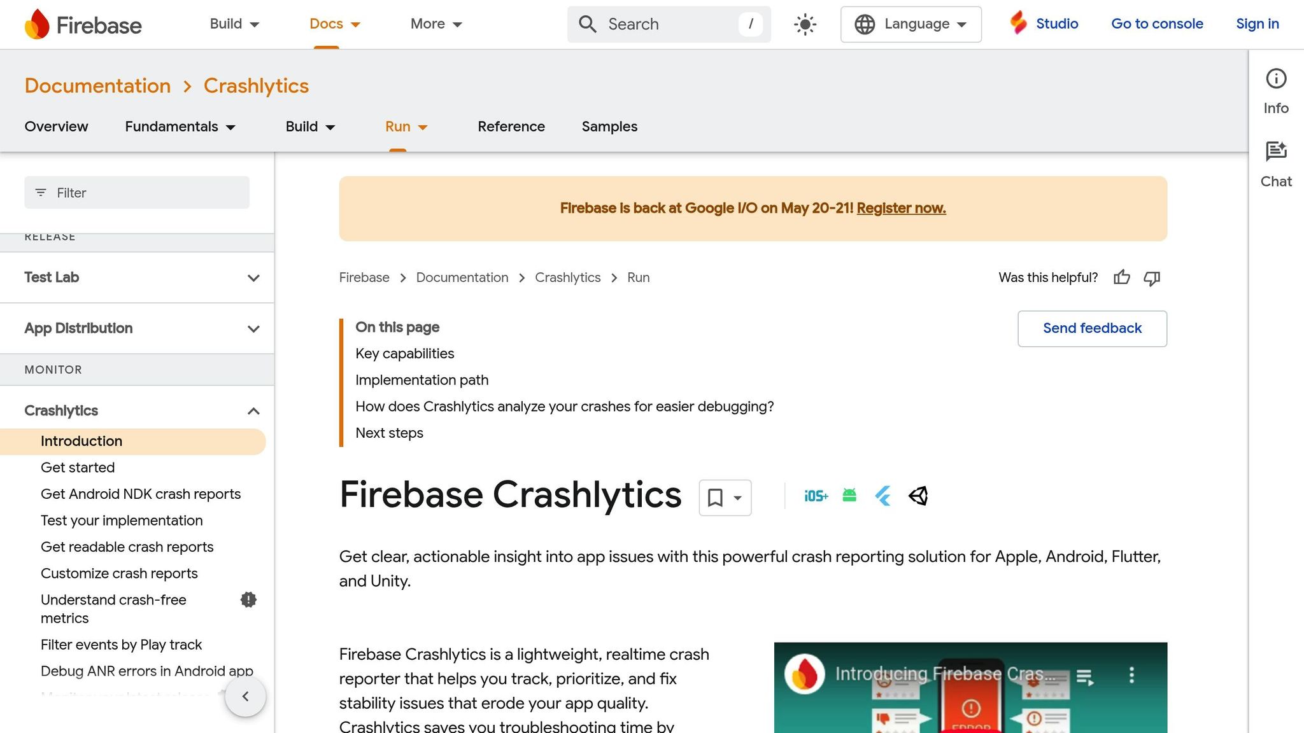Select Get started in the sidebar
The image size is (1304, 733).
[x=78, y=468]
